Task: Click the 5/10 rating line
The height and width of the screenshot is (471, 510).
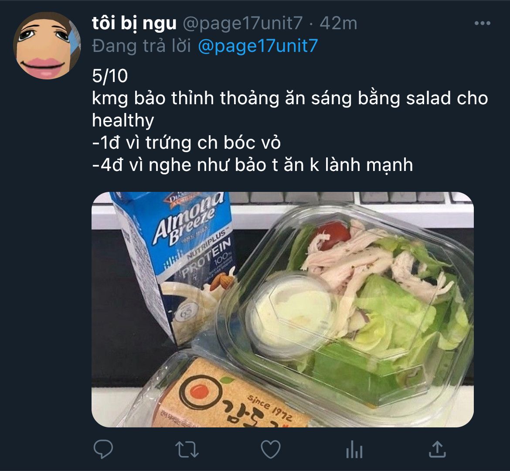Action: (110, 76)
